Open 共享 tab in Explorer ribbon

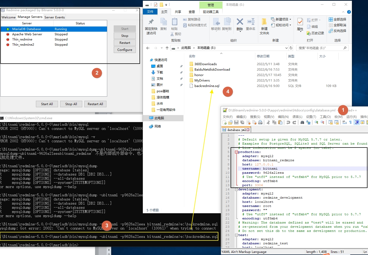click(178, 12)
